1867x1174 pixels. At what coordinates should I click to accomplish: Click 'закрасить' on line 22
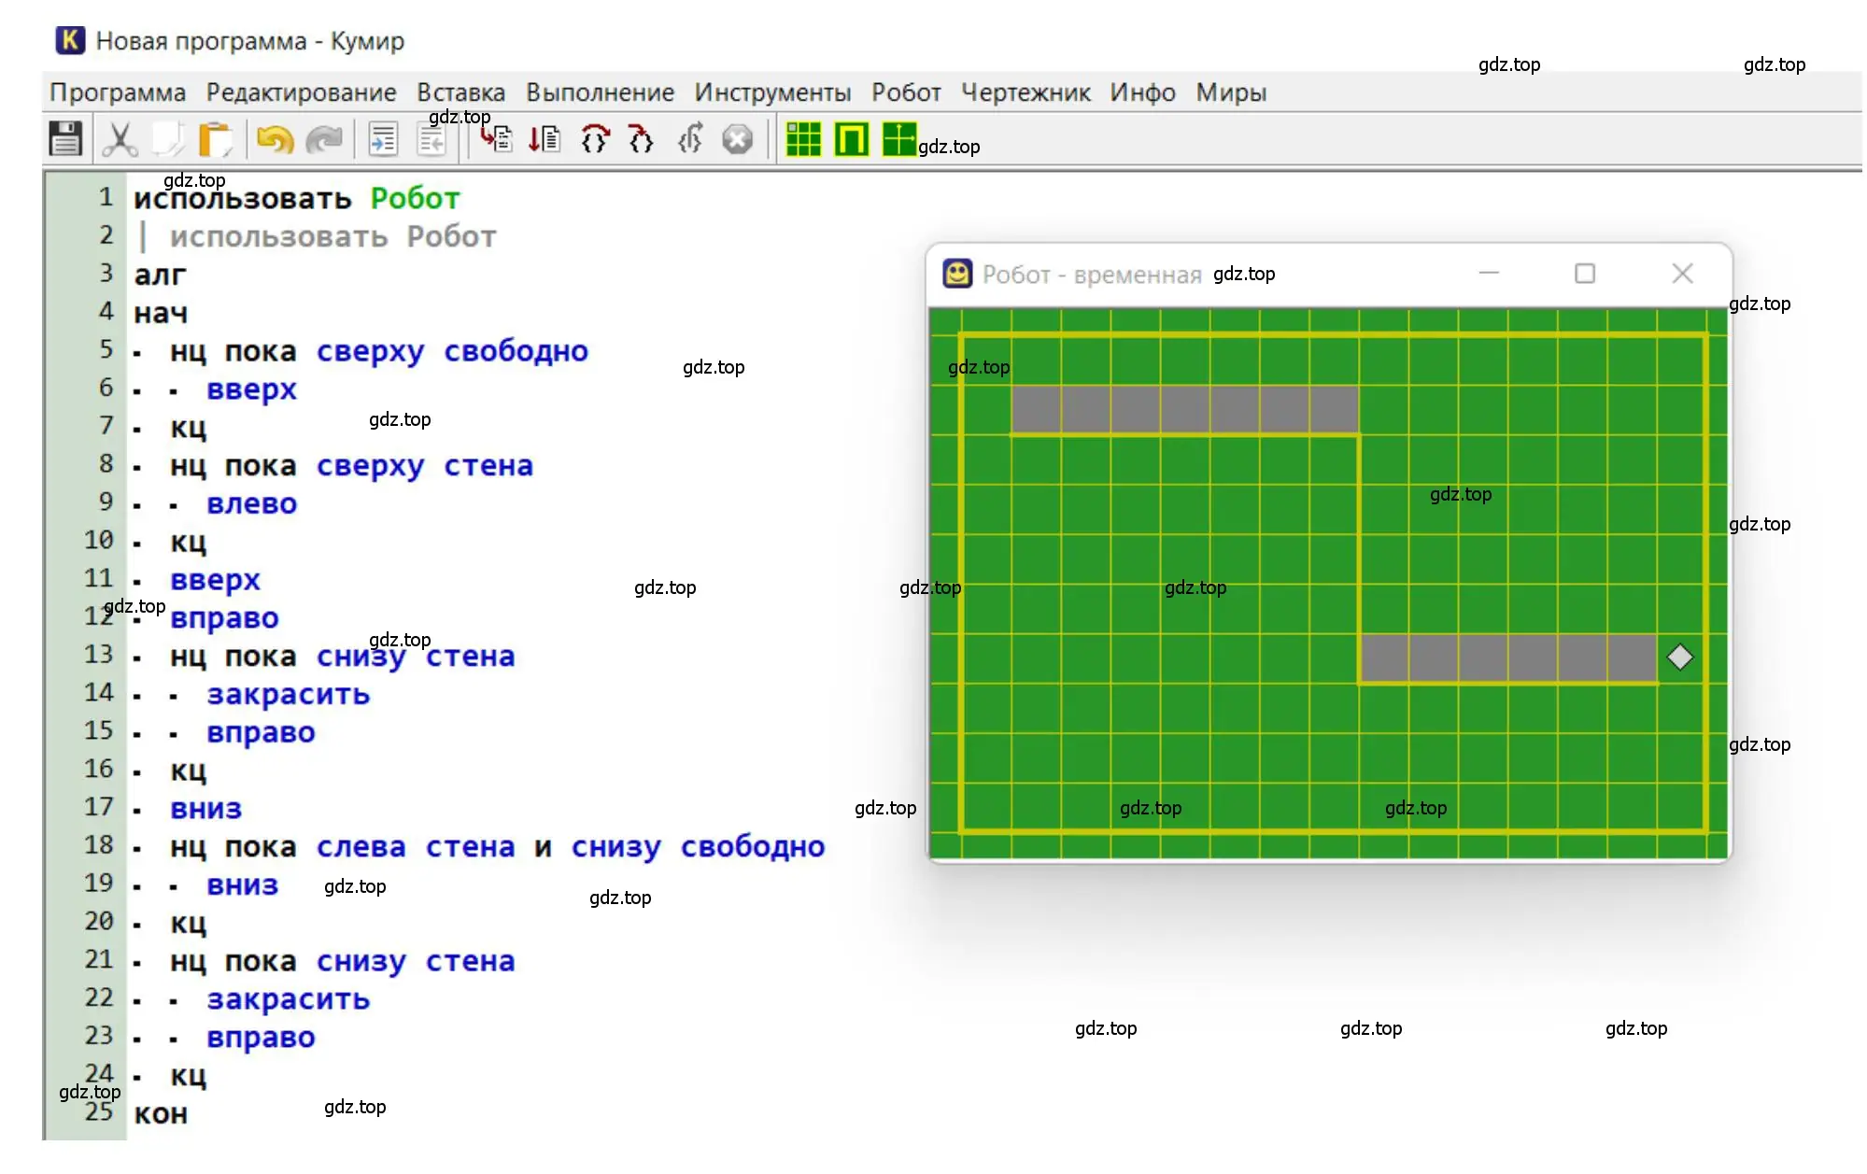tap(288, 1000)
